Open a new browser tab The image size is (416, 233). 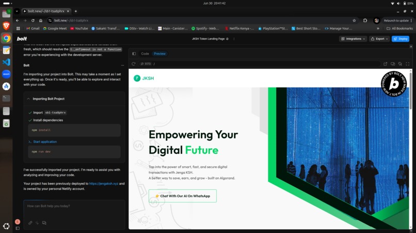[x=75, y=11]
